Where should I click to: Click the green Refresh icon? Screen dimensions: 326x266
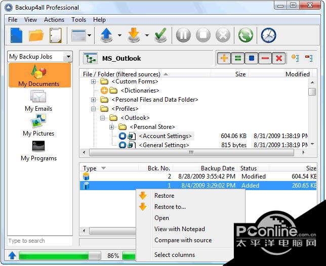[246, 35]
